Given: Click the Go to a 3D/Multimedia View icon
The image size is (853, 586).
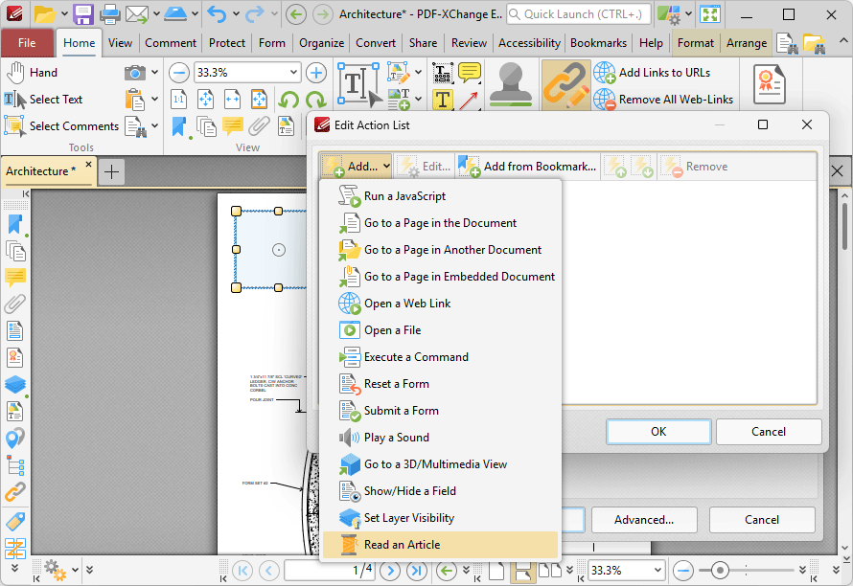Looking at the screenshot, I should tap(349, 464).
